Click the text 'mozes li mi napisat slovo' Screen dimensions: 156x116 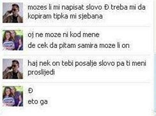(65, 8)
